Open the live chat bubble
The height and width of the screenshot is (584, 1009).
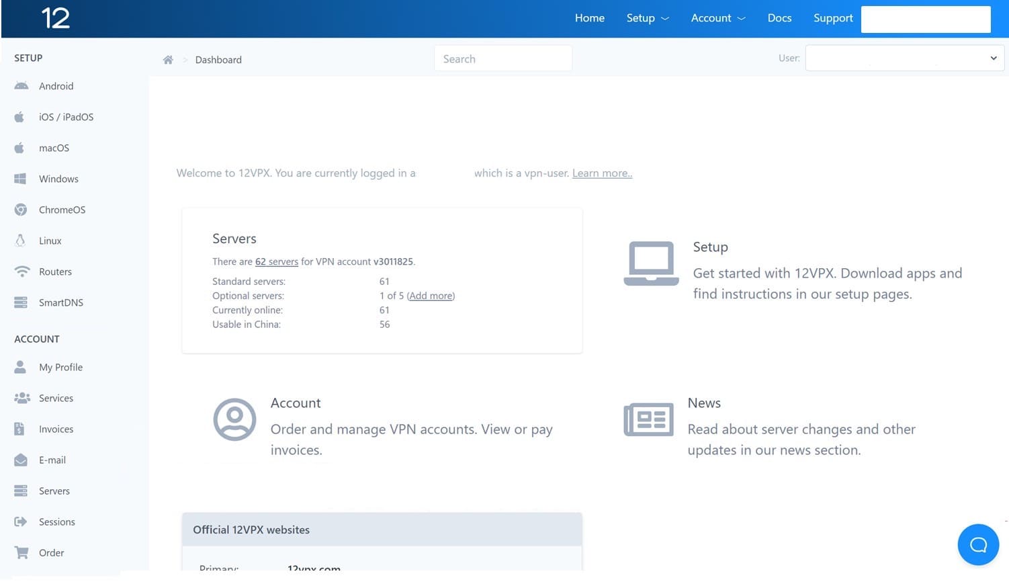977,544
